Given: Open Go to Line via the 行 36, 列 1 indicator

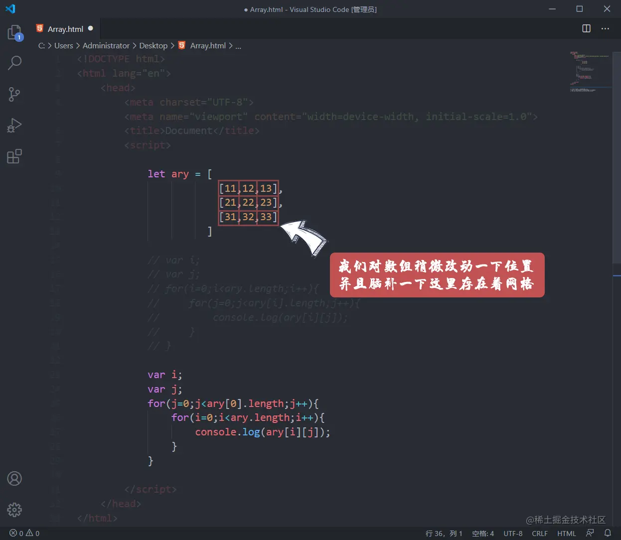Looking at the screenshot, I should coord(443,533).
